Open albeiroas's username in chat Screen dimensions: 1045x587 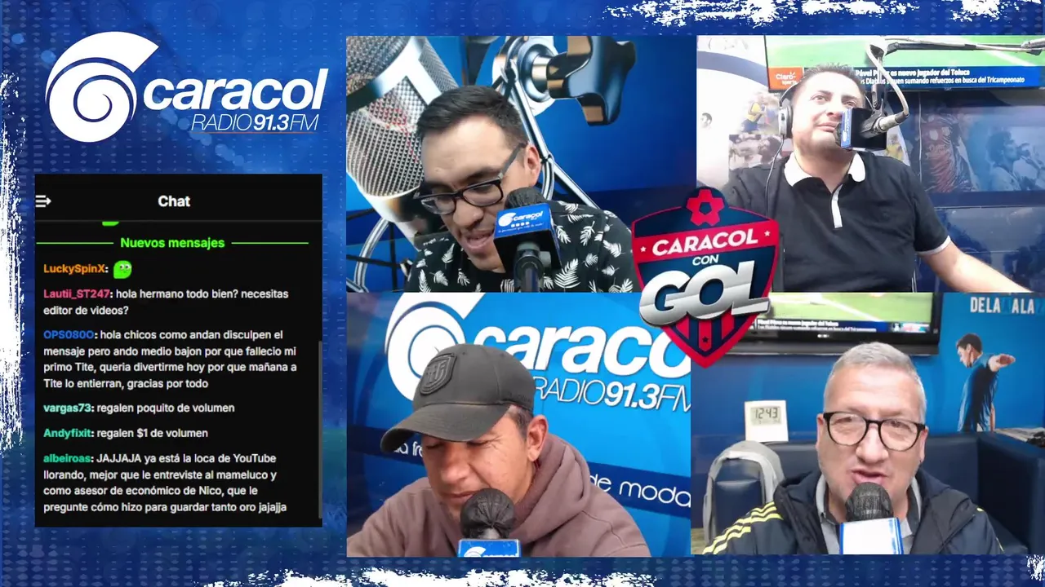(68, 458)
